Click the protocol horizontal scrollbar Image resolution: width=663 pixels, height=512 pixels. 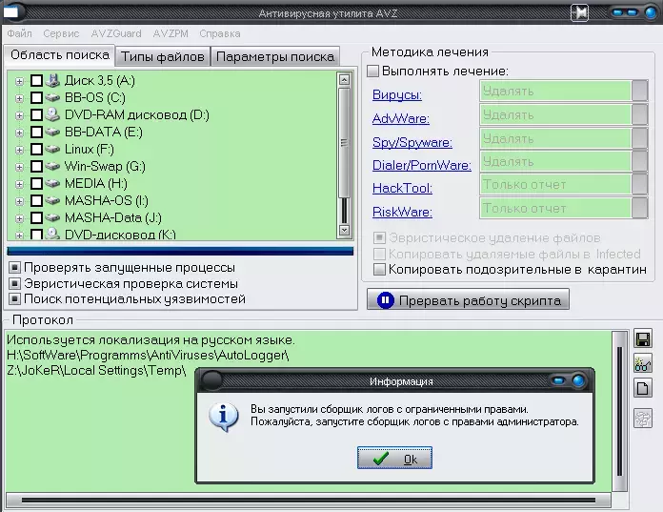309,501
